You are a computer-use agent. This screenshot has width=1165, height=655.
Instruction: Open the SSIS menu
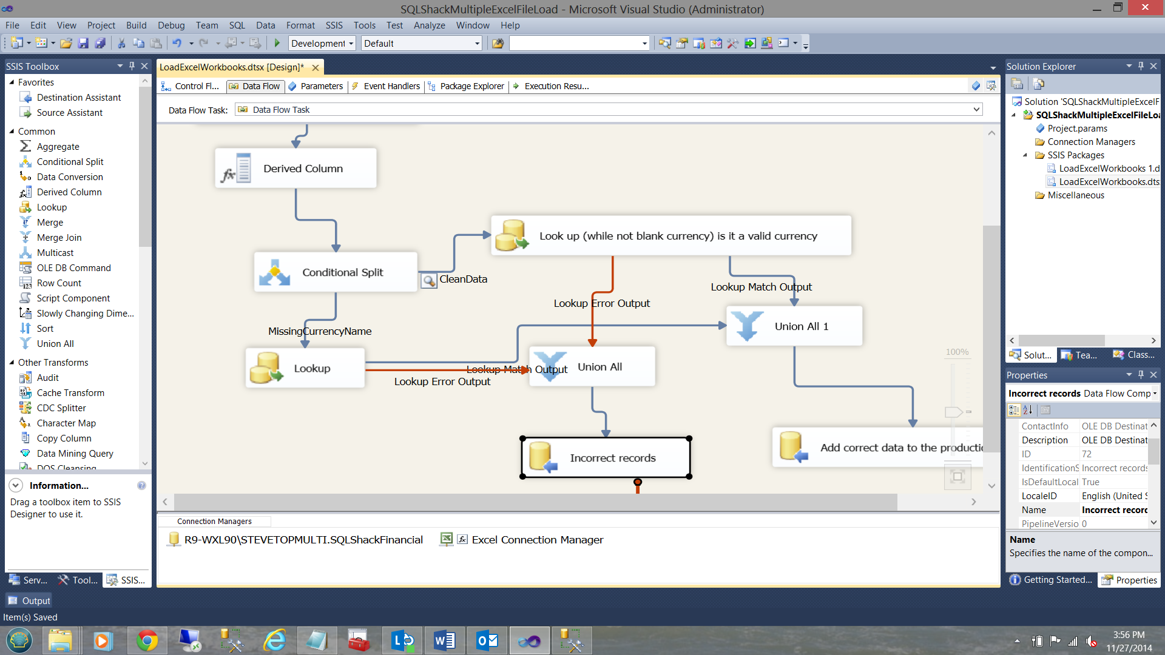[x=334, y=25]
